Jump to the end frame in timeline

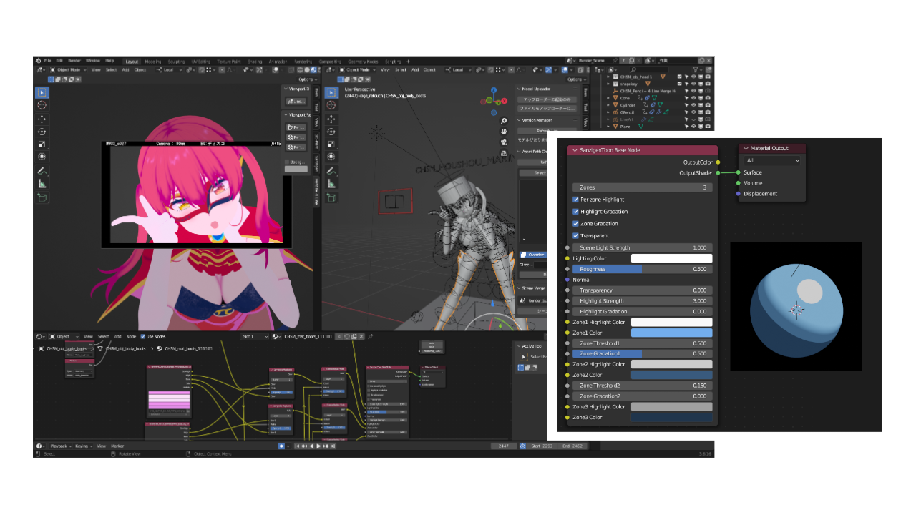point(333,446)
